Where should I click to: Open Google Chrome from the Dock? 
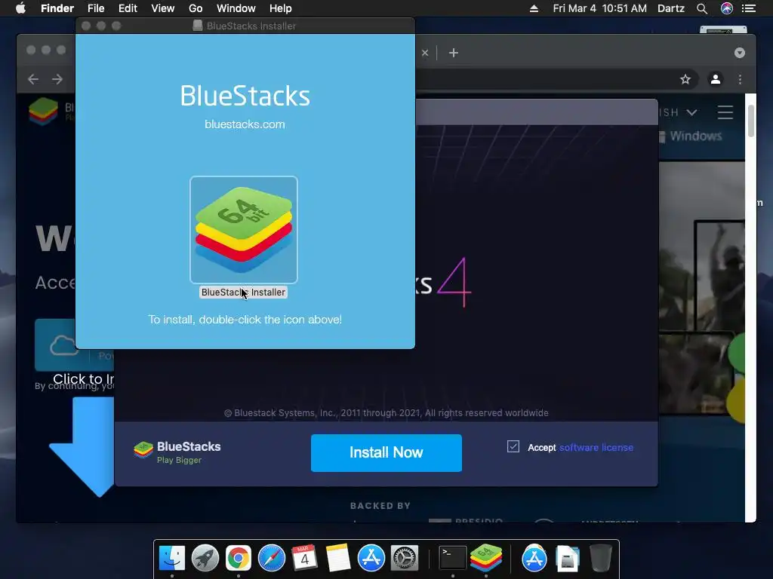tap(238, 558)
